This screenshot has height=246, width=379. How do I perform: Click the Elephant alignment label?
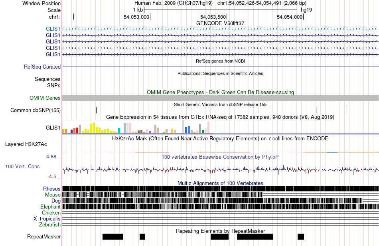click(50, 207)
